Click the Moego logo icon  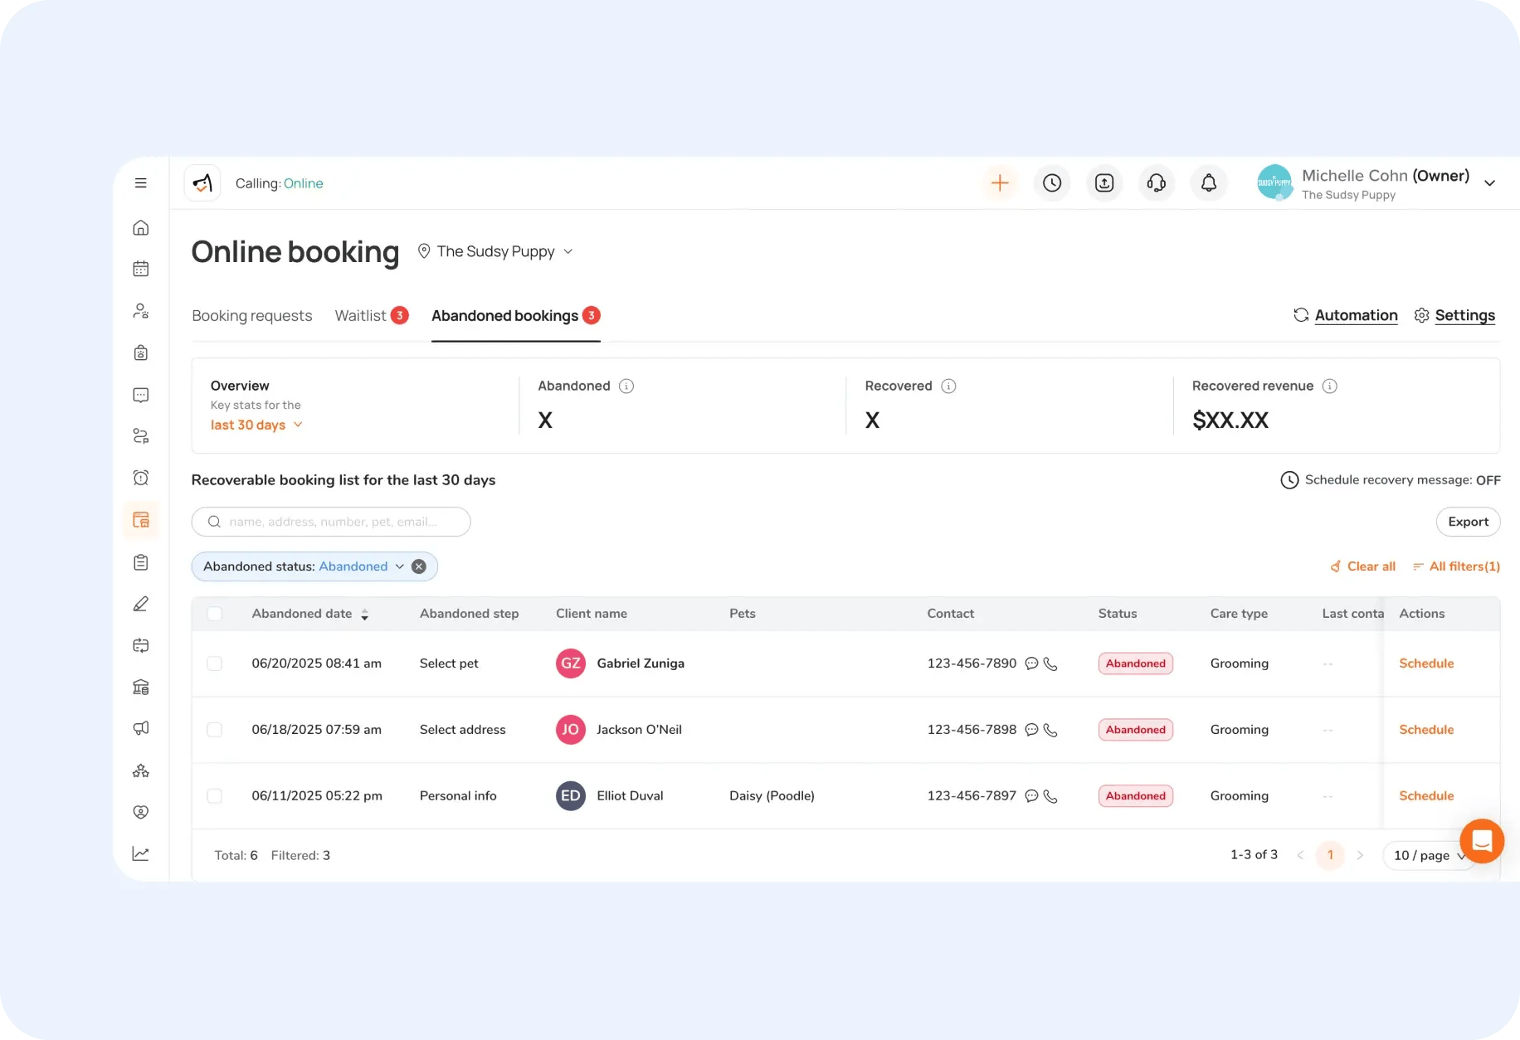pyautogui.click(x=202, y=183)
